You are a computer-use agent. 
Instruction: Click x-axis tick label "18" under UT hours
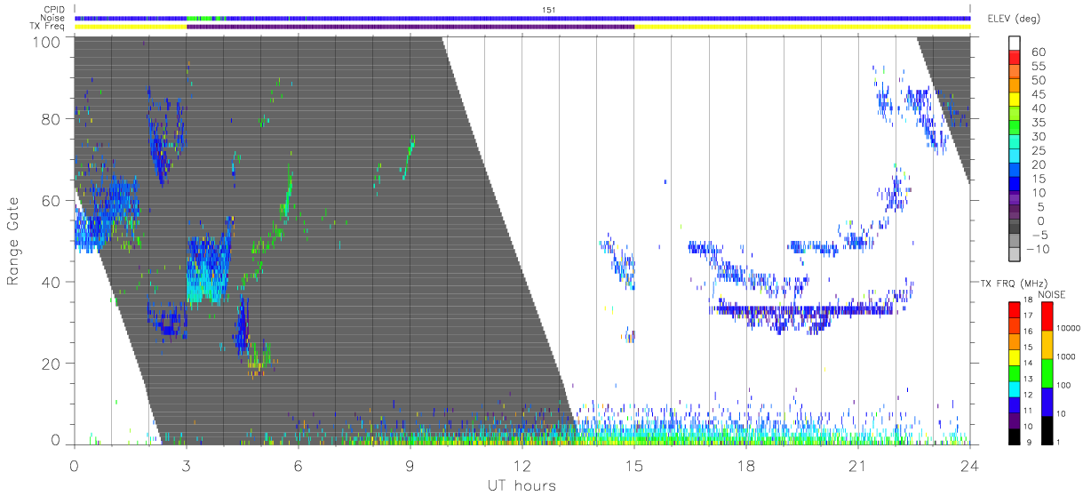point(745,467)
